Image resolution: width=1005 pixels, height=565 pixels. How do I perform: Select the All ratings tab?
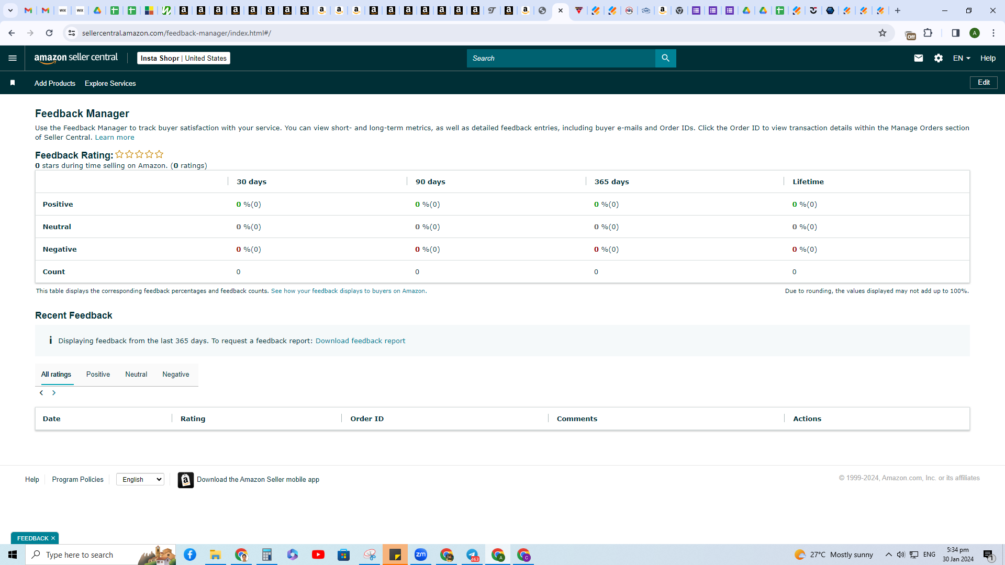click(x=56, y=375)
